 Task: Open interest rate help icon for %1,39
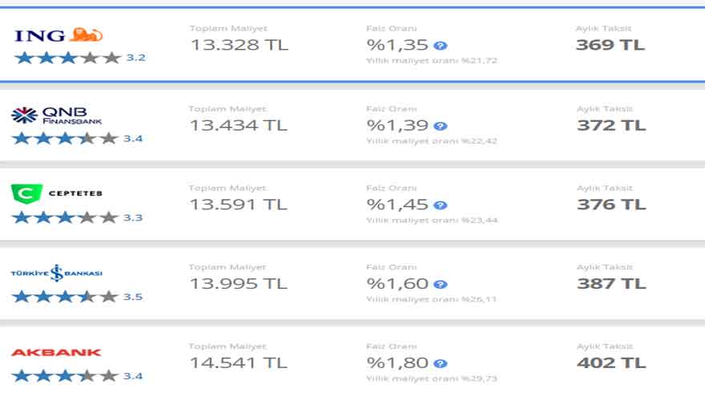tap(440, 126)
